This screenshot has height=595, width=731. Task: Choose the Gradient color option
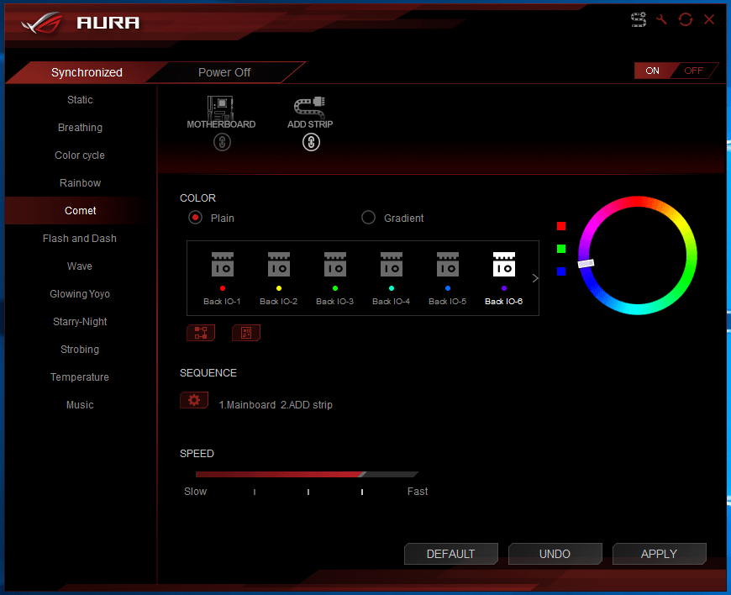pyautogui.click(x=392, y=218)
